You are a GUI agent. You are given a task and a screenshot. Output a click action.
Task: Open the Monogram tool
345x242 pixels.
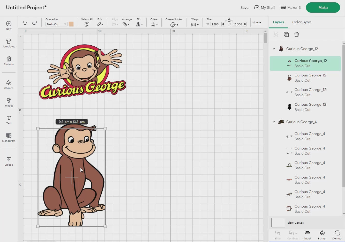(x=9, y=136)
